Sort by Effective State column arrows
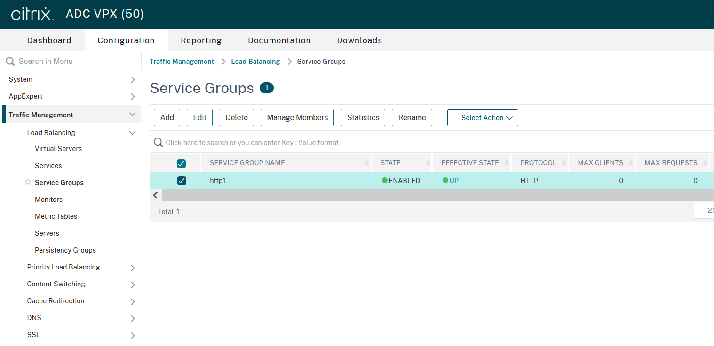Image resolution: width=714 pixels, height=346 pixels. tap(507, 163)
